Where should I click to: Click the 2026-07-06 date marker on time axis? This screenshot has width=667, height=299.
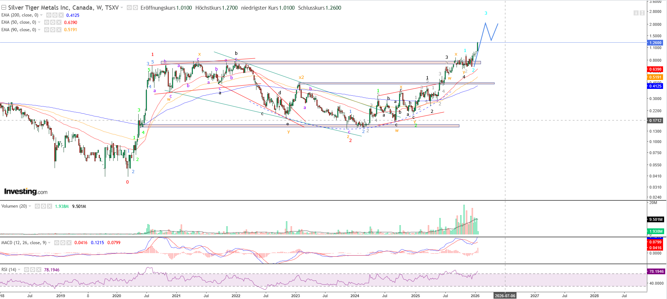(505, 296)
